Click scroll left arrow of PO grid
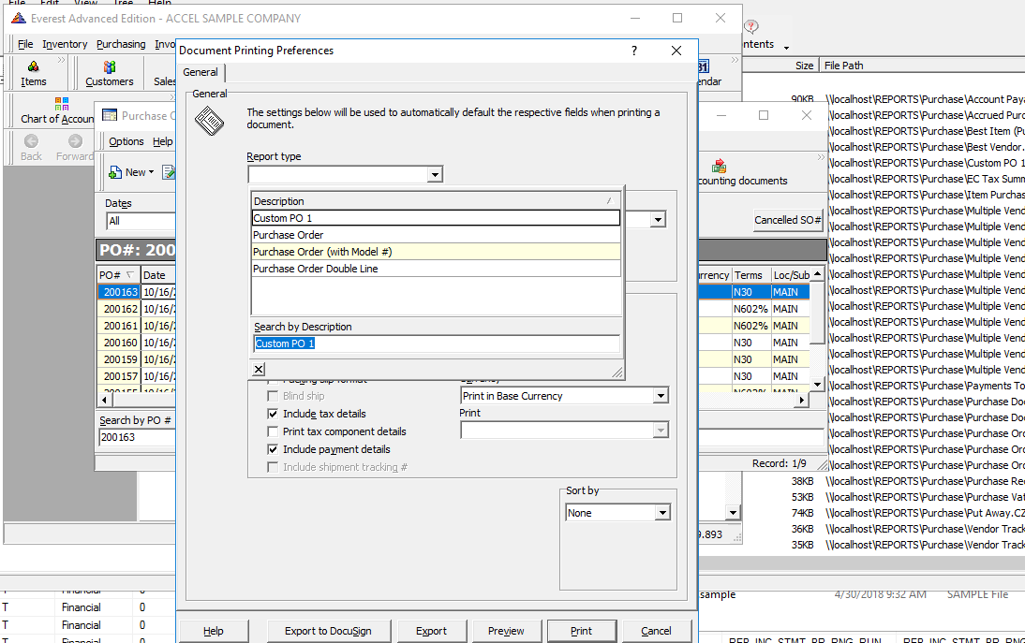Viewport: 1025px width, 643px height. pos(105,400)
